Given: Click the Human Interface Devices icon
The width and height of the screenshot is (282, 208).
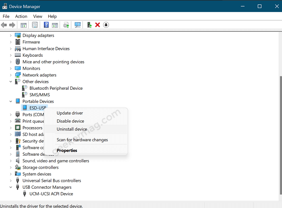Looking at the screenshot, I should pyautogui.click(x=18, y=49).
